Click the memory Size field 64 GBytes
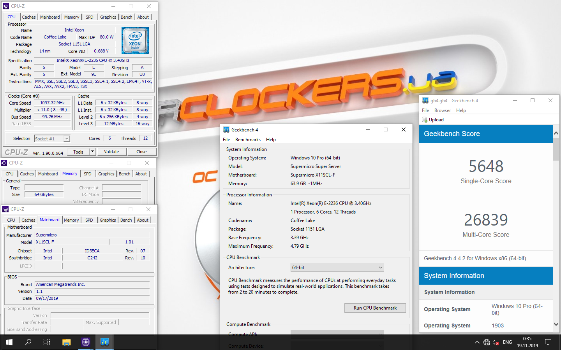Image resolution: width=561 pixels, height=350 pixels. click(44, 195)
